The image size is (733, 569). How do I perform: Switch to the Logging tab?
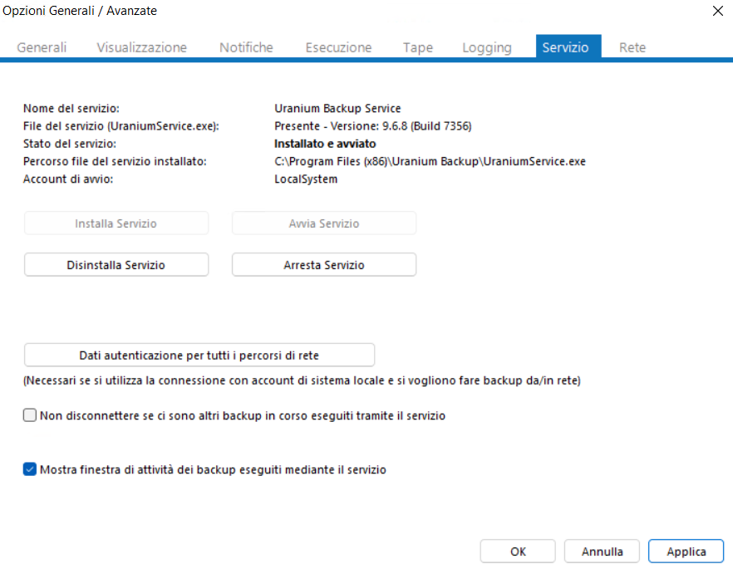coord(487,47)
